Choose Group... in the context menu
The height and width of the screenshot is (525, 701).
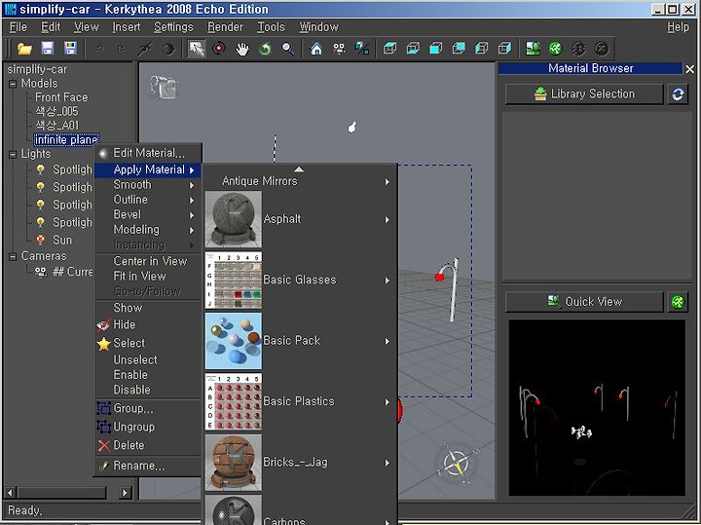pyautogui.click(x=148, y=409)
